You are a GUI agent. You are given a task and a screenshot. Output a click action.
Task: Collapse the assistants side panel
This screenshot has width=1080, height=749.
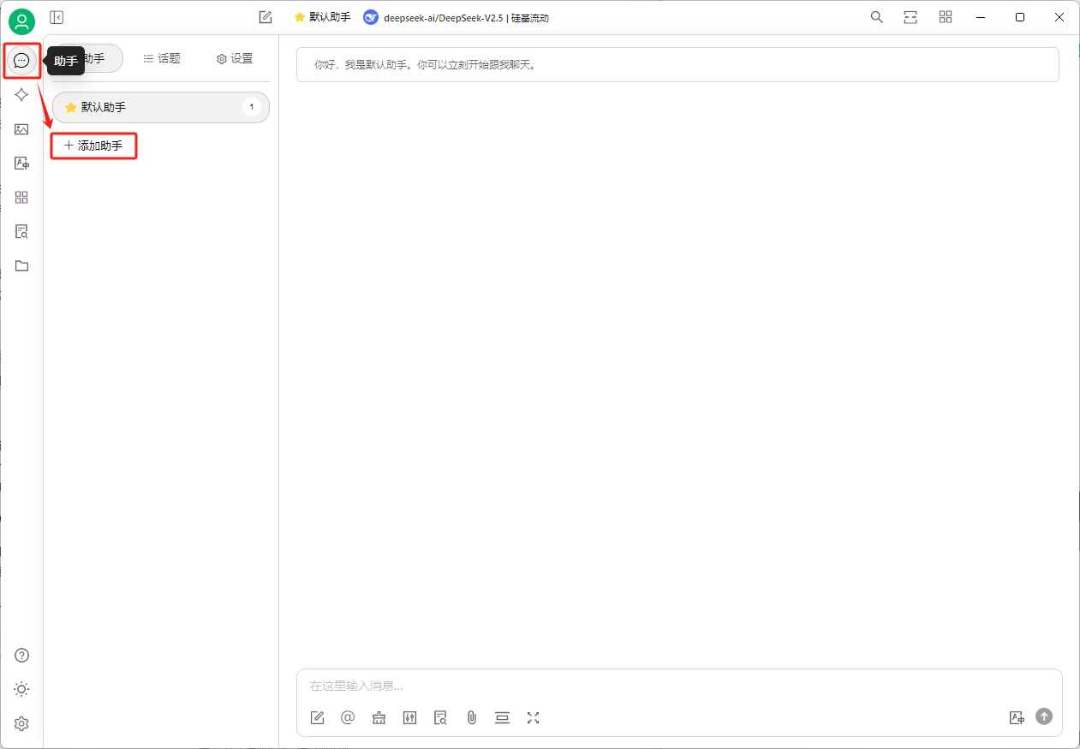pos(57,17)
